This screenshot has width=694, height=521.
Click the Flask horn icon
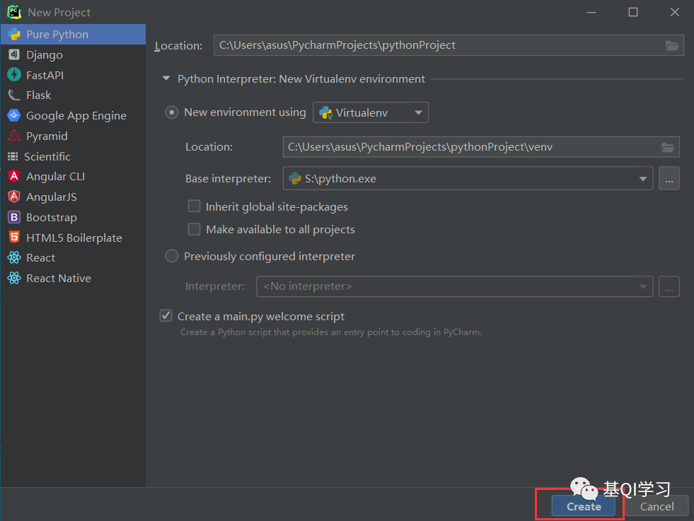[x=14, y=95]
